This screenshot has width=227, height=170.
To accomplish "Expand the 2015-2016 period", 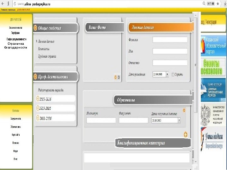I will [56, 99].
